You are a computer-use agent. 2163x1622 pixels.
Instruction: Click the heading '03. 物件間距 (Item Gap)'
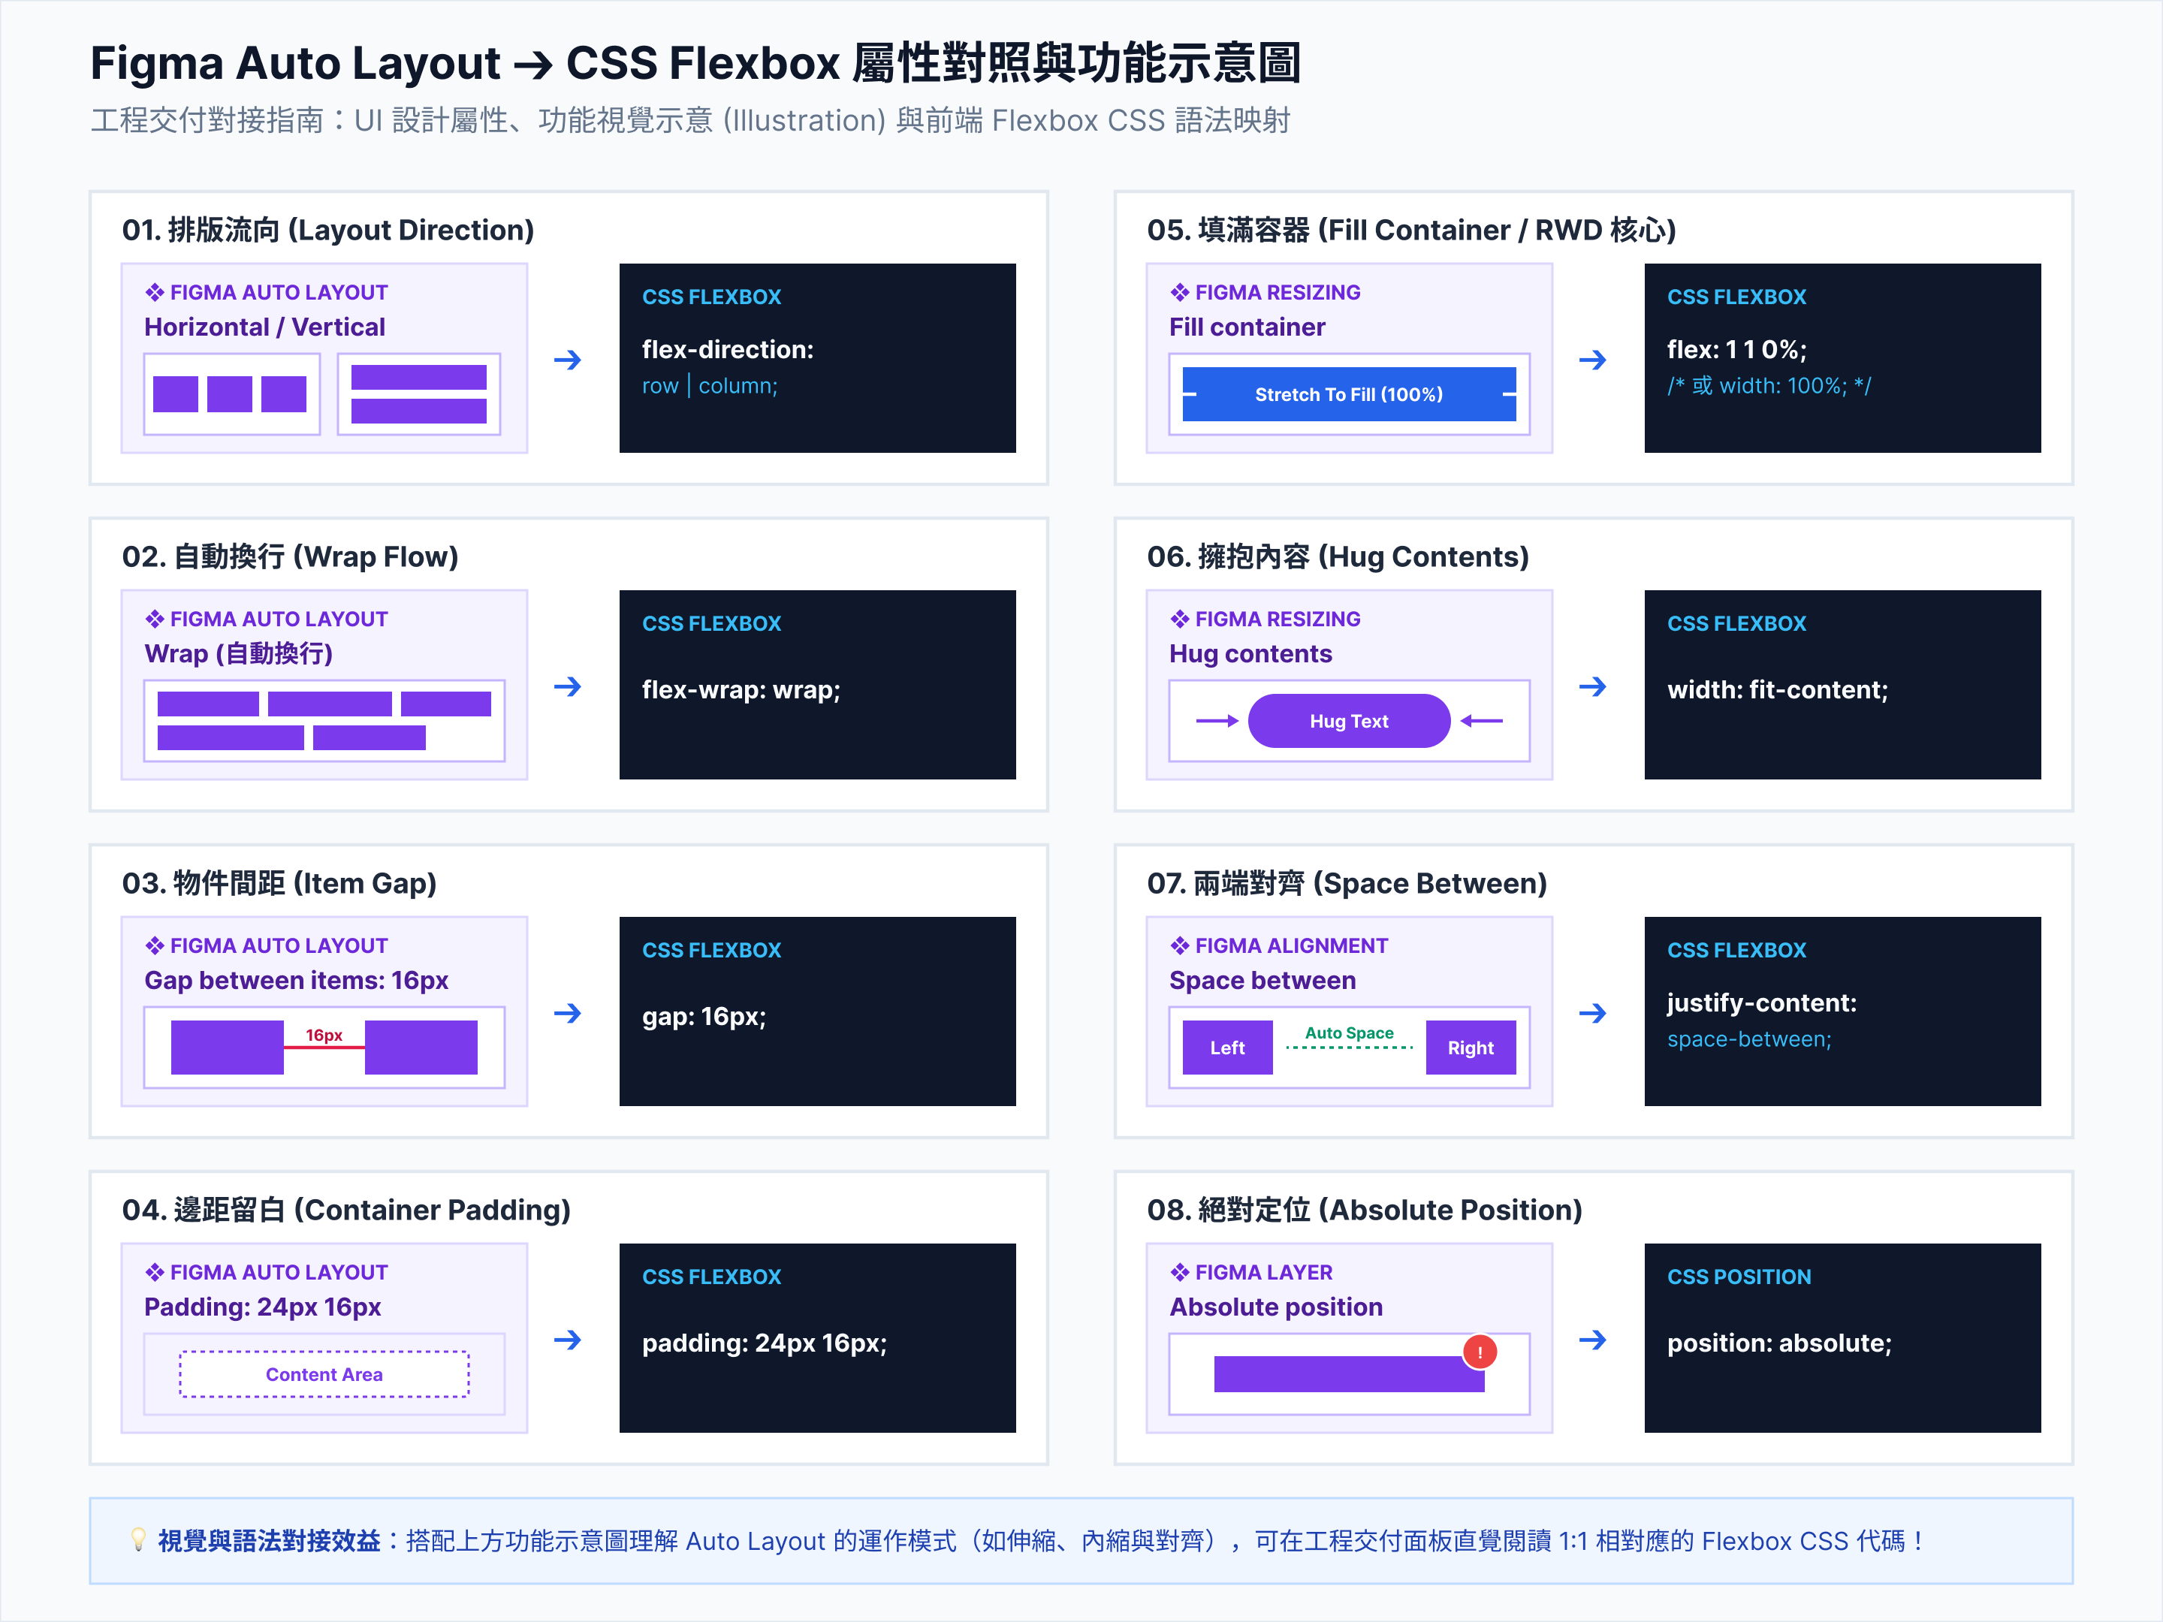coord(279,883)
